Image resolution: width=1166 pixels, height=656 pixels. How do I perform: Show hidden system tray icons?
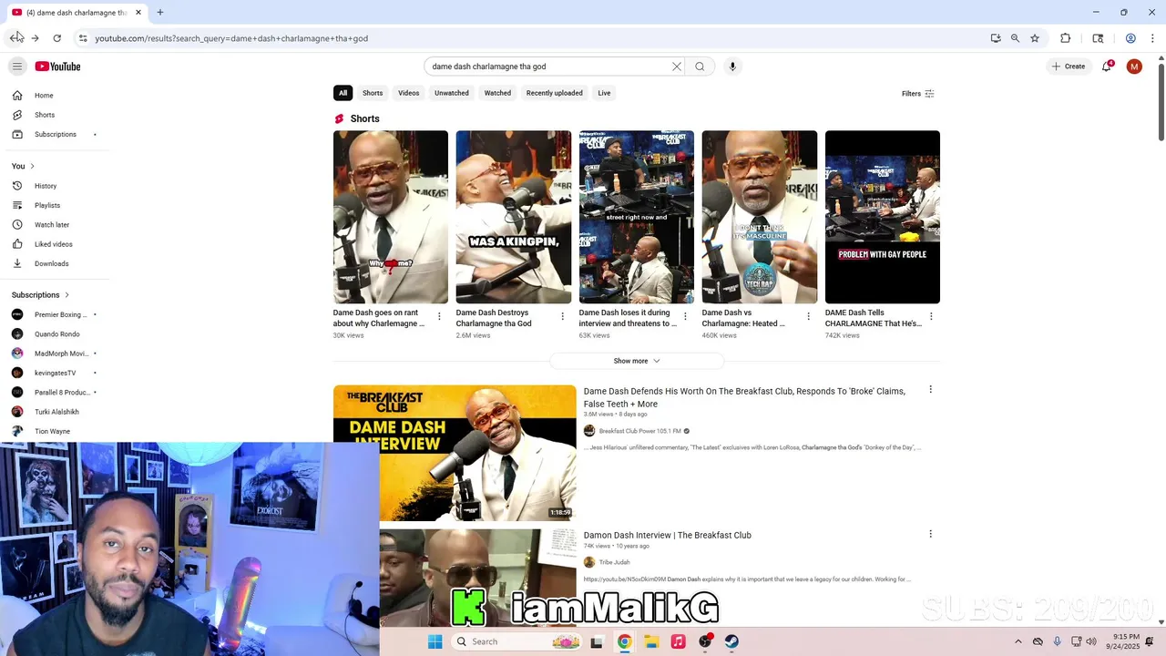pyautogui.click(x=1018, y=641)
